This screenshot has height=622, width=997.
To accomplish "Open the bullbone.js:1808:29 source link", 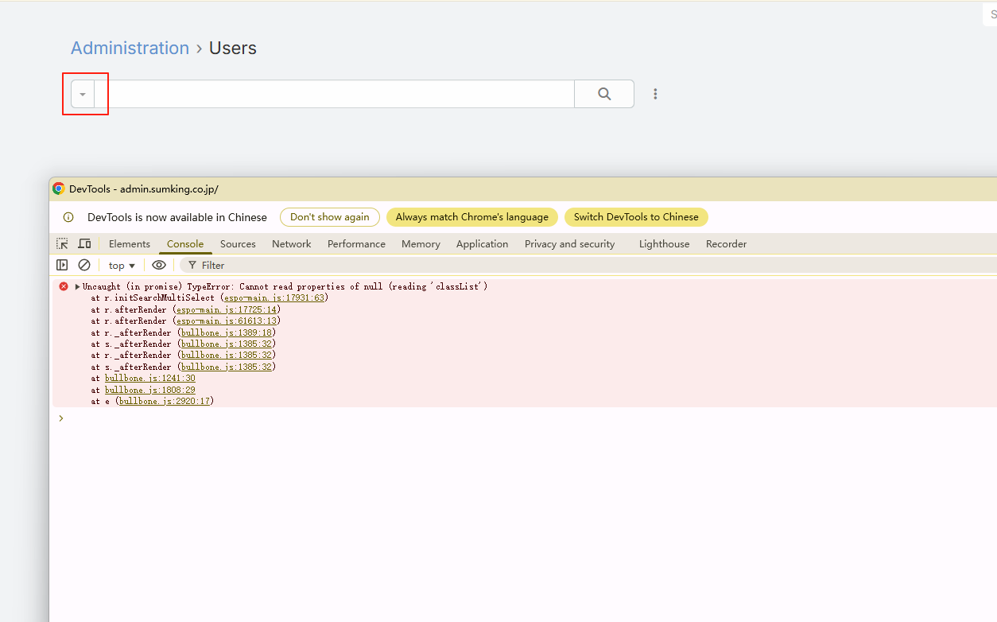I will coord(150,390).
